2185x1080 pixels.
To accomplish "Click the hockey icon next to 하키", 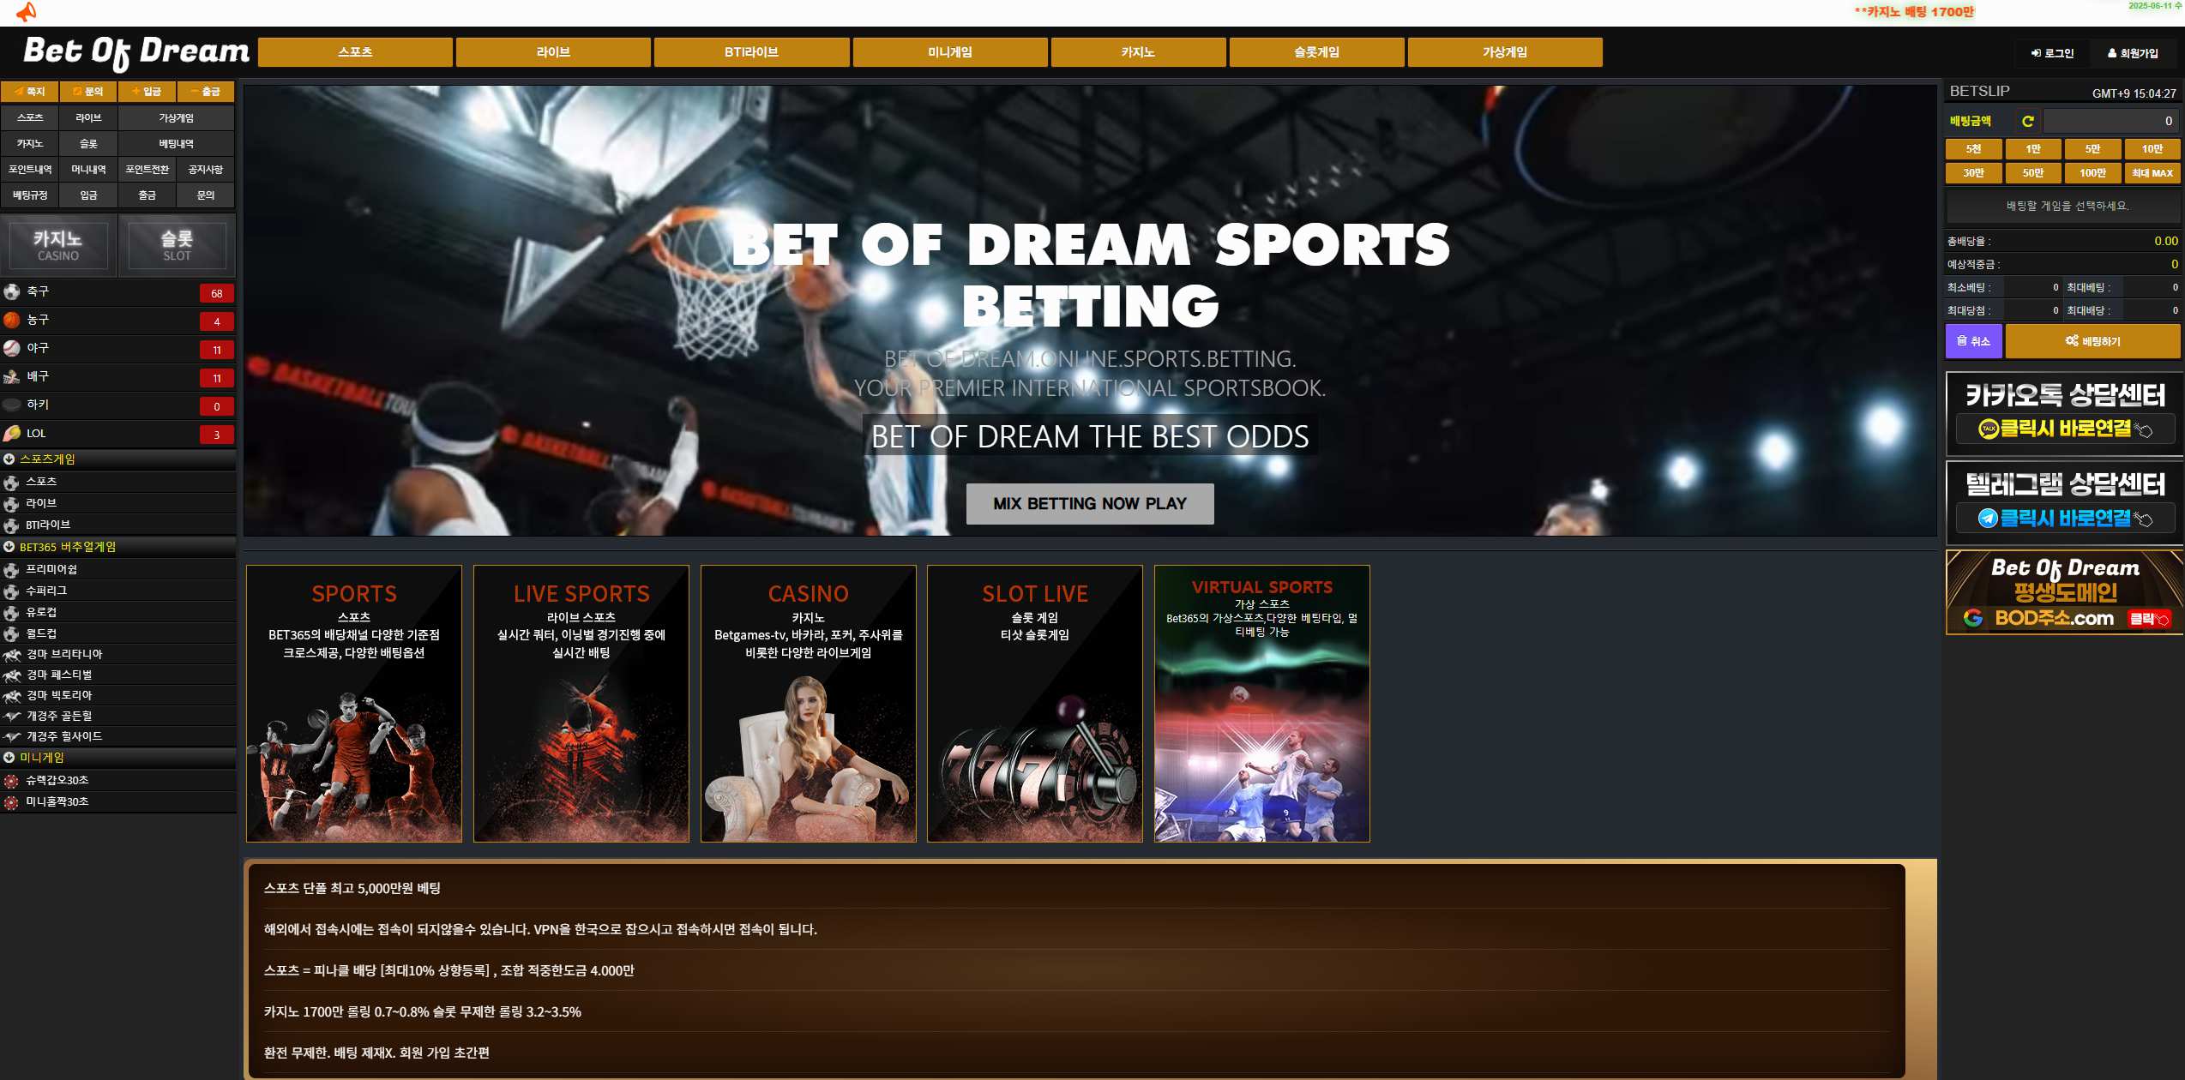I will coord(12,405).
